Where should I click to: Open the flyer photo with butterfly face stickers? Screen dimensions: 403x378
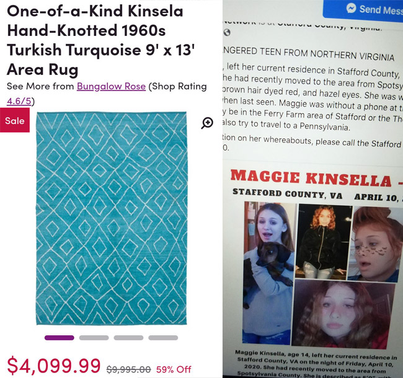click(376, 244)
